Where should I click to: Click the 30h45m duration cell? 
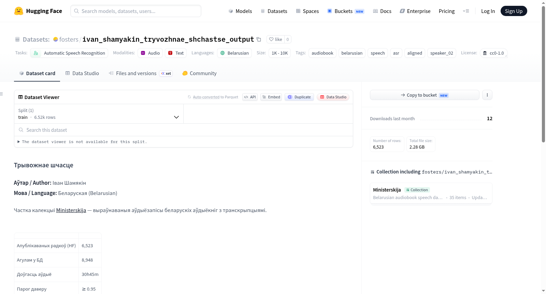90,274
